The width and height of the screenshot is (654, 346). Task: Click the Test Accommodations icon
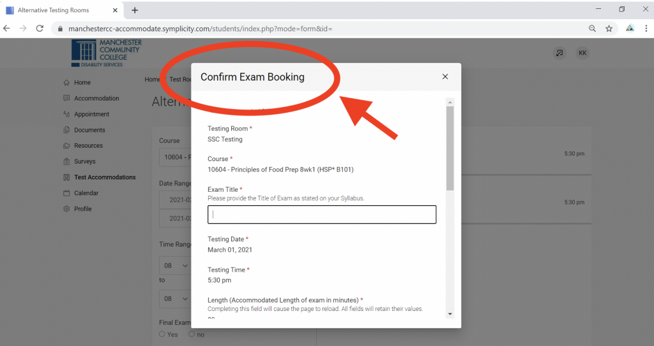coord(66,177)
